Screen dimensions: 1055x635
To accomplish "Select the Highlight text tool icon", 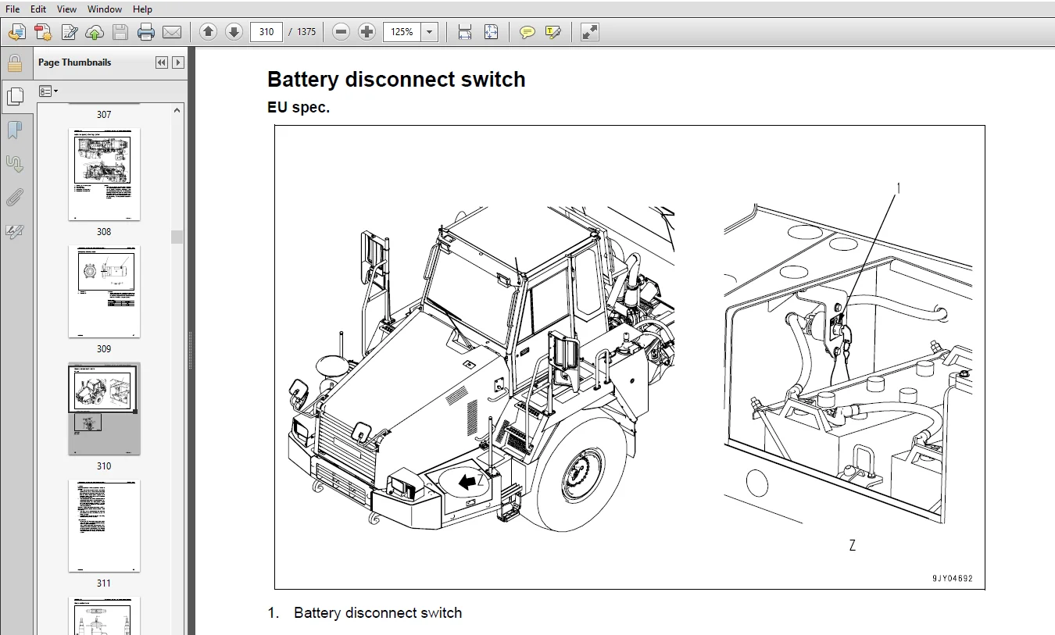I will (553, 32).
